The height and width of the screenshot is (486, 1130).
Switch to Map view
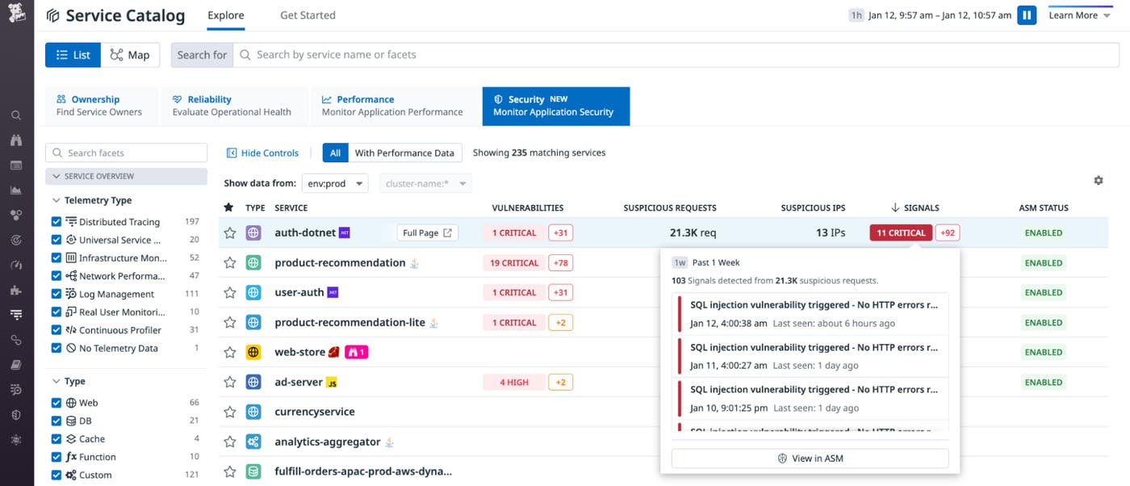tap(130, 55)
